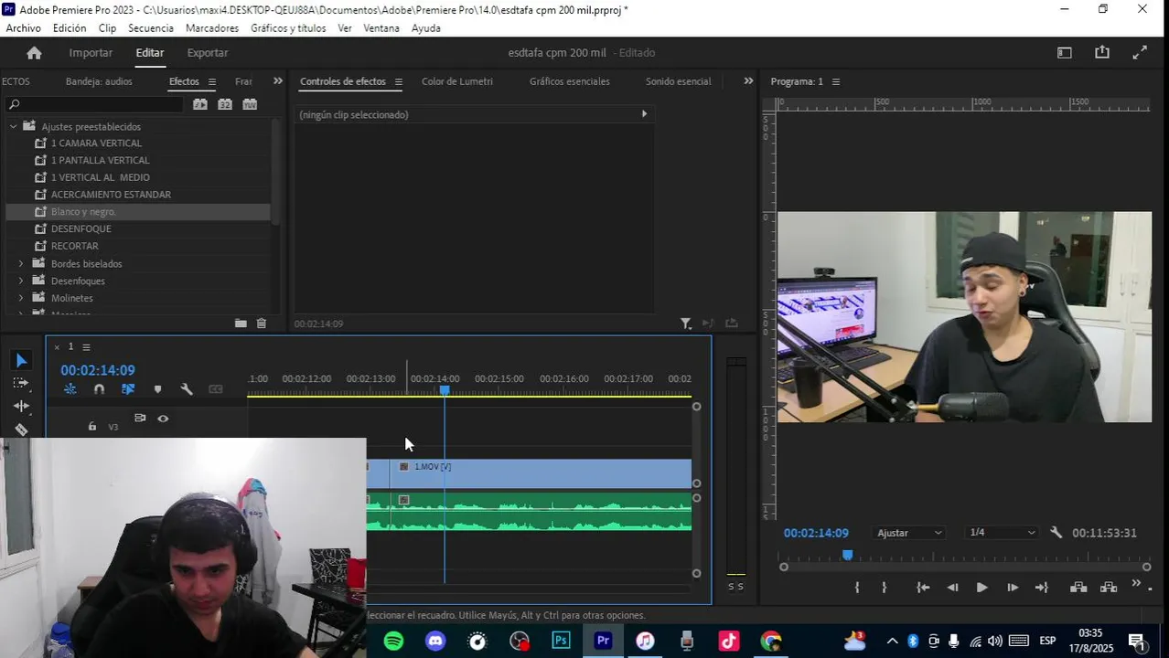The width and height of the screenshot is (1169, 658).
Task: Filter by Accelerated Effects icon
Action: pos(200,104)
